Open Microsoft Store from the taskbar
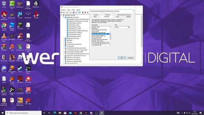Screen dimensions: 204x115 point(65,113)
